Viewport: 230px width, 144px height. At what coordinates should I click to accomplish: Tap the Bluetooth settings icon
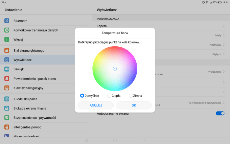click(7, 21)
